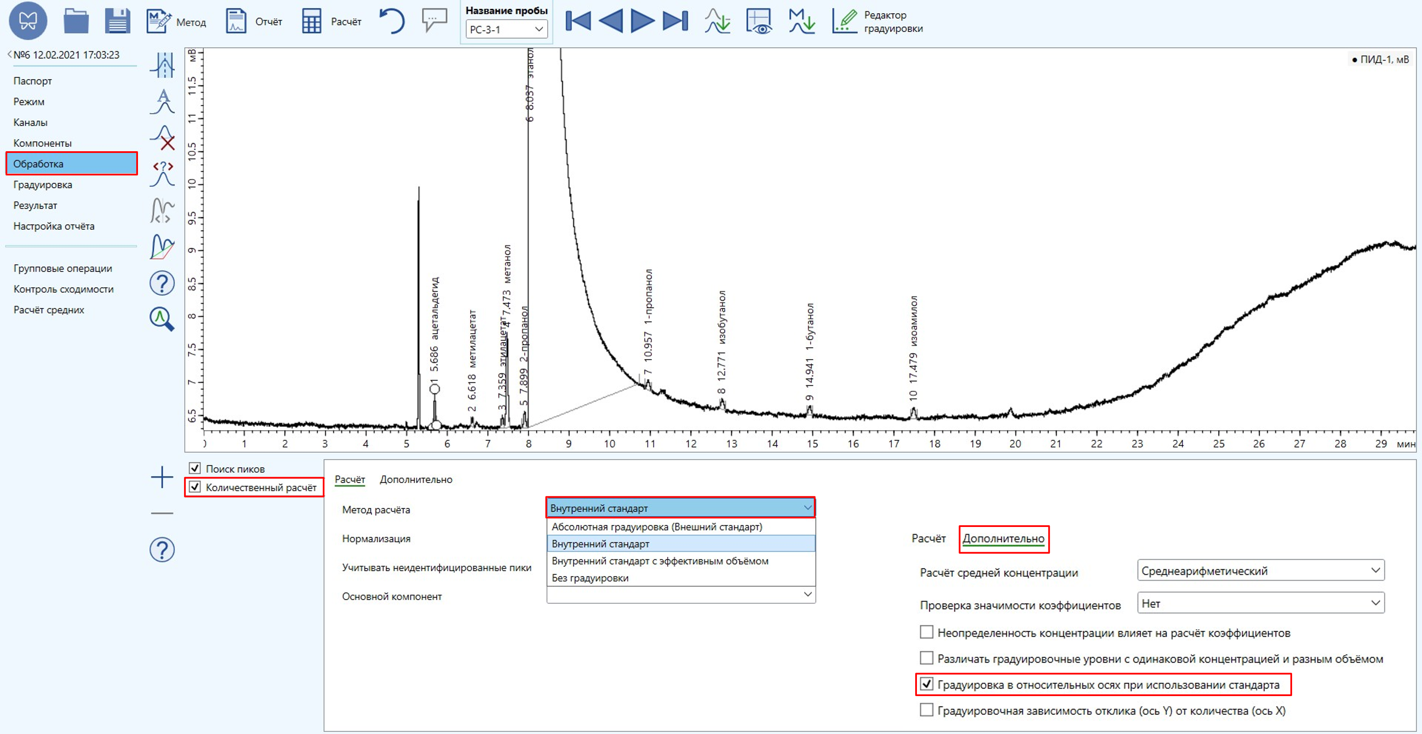
Task: Click the ацетальдегид peak marker circle
Action: [435, 389]
